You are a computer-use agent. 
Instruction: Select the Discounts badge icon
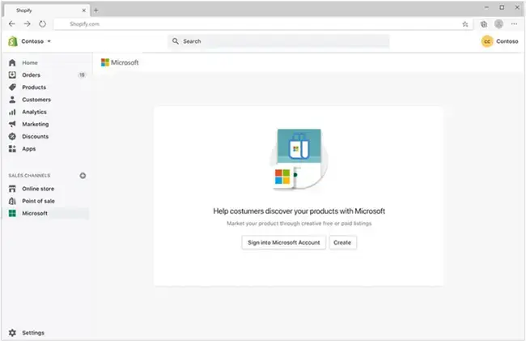coord(12,136)
